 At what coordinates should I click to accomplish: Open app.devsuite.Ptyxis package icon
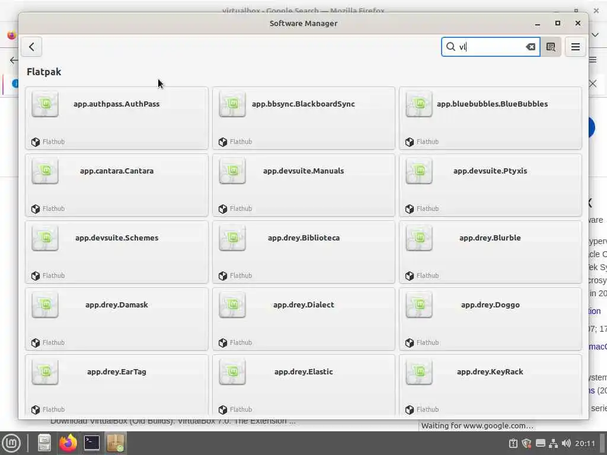(419, 171)
